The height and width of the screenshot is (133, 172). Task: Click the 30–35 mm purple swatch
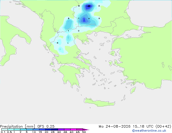[61, 129]
